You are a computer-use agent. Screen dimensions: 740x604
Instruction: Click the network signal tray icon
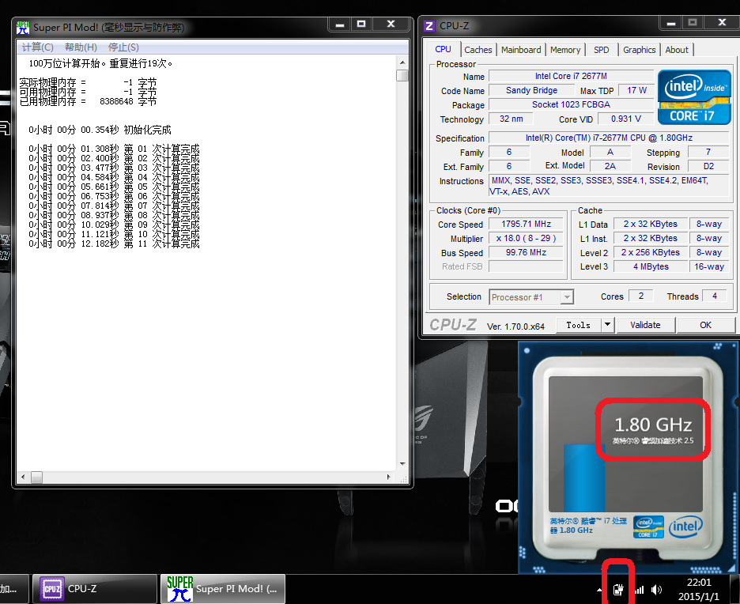[639, 590]
